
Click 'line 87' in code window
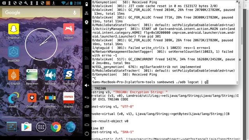pyautogui.click(x=98, y=128)
